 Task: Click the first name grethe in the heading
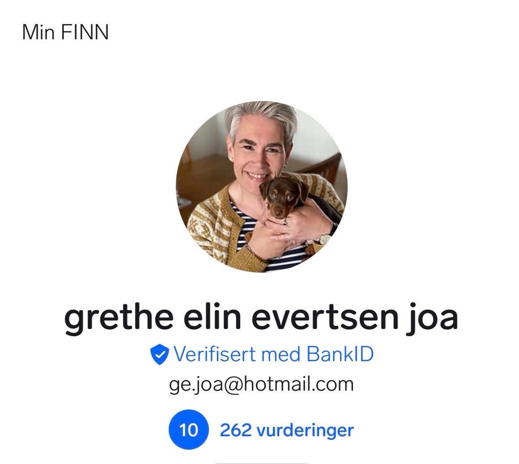coord(118,318)
